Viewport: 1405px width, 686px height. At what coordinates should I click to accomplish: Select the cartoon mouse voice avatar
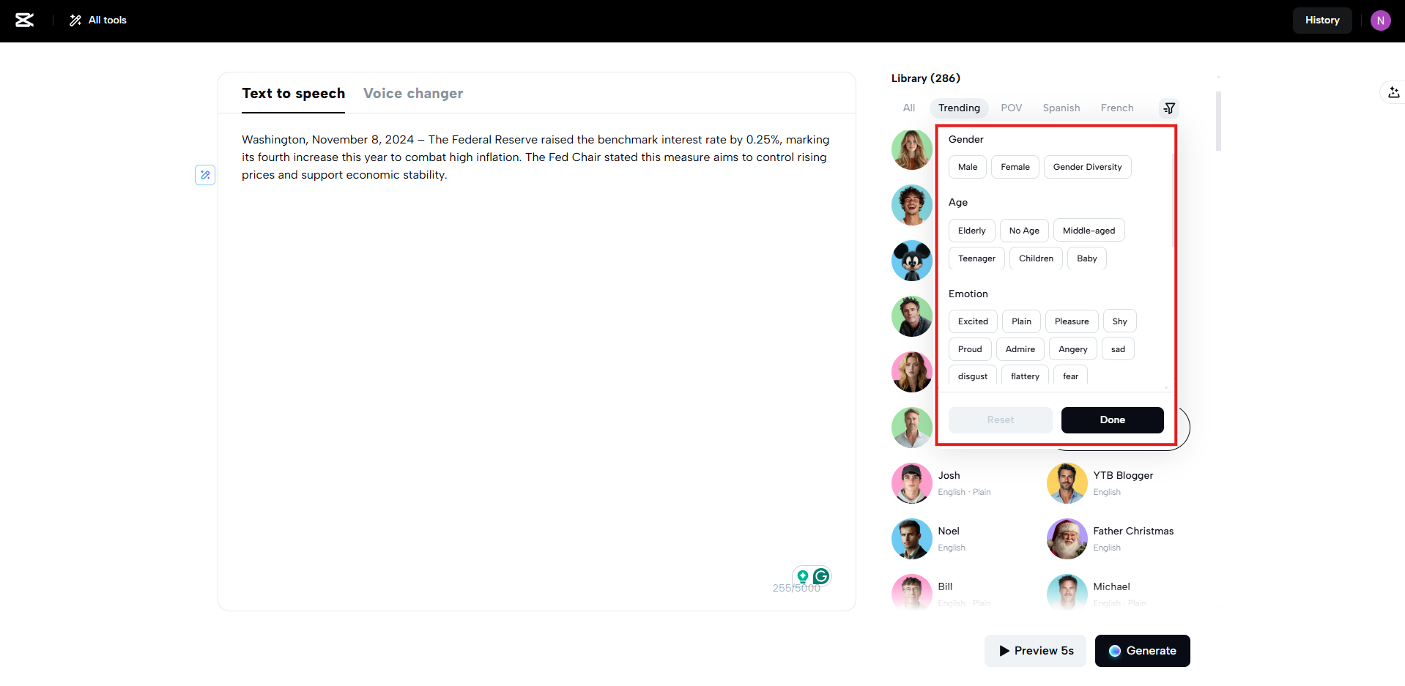[x=912, y=261]
